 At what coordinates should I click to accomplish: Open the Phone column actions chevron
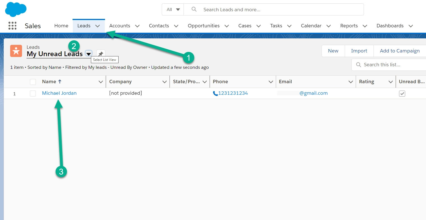pos(271,82)
